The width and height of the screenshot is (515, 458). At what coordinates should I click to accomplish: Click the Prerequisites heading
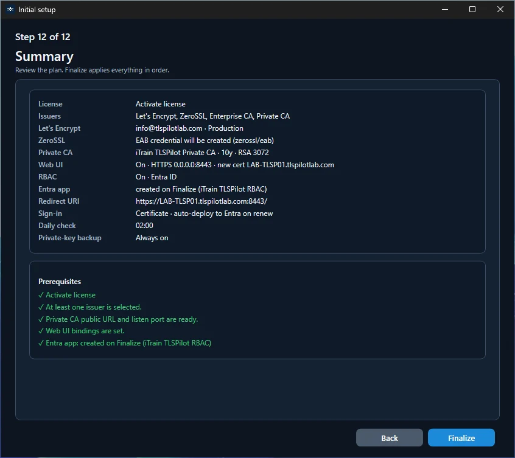pyautogui.click(x=60, y=282)
